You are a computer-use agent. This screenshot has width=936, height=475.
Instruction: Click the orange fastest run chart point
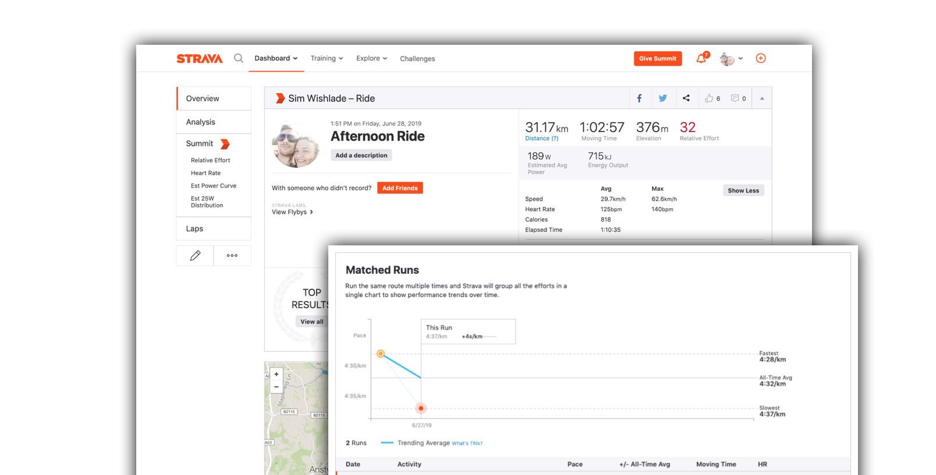(380, 353)
